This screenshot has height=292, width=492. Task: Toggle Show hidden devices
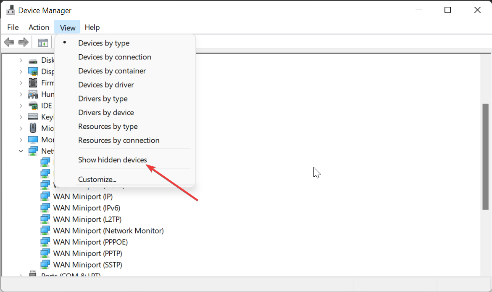coord(113,160)
